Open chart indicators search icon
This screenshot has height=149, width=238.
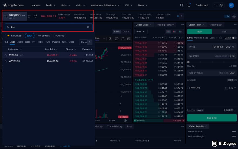[x=110, y=39]
